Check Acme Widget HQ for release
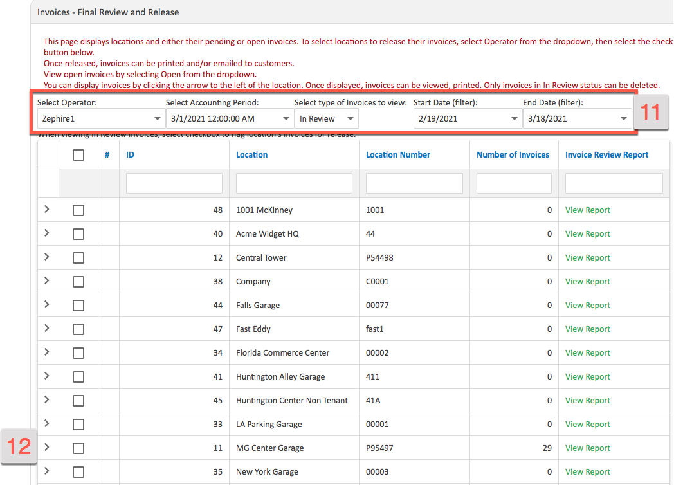Viewport: 674px width, 485px height. click(78, 233)
